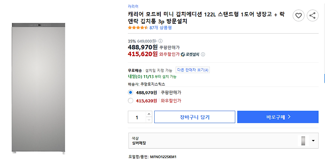Viewport: 325px width, 159px height.
Task: Open the 캐리어 brand link
Action: pyautogui.click(x=133, y=6)
